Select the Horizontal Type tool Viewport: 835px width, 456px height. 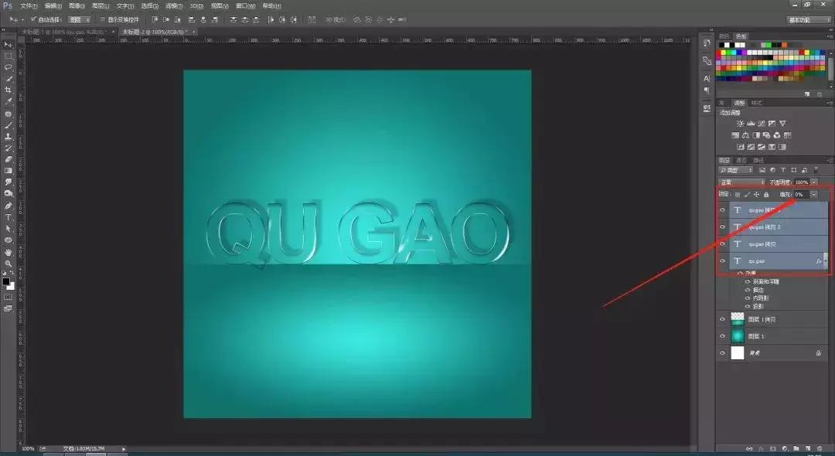coord(8,217)
